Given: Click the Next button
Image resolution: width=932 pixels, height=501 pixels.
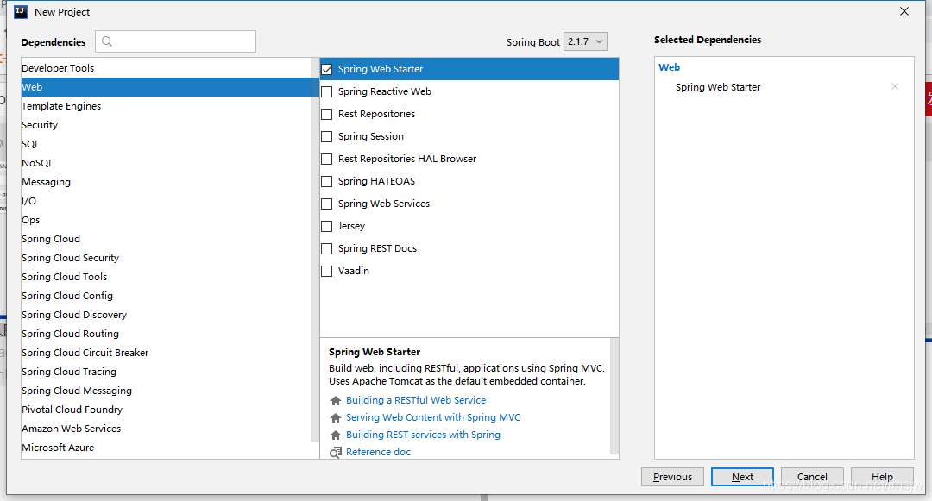Looking at the screenshot, I should point(742,477).
